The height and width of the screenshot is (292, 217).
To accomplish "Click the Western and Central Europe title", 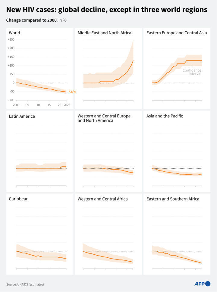I will pyautogui.click(x=104, y=118).
